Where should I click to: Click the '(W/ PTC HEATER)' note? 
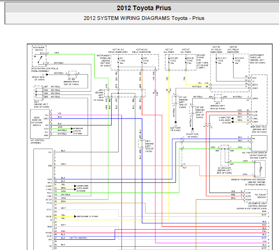tap(78, 238)
